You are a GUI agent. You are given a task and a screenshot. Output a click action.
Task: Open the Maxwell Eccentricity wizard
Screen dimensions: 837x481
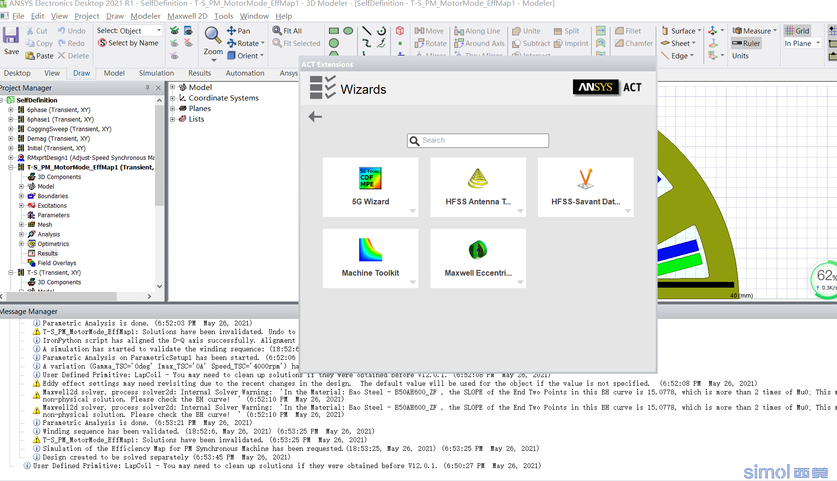click(x=478, y=258)
